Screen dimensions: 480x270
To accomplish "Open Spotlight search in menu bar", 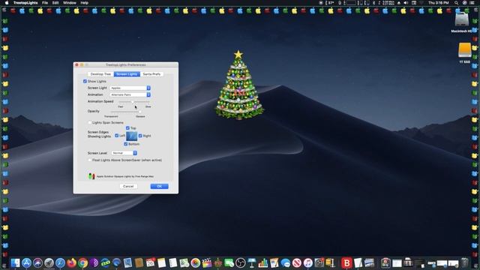I will (x=456, y=3).
